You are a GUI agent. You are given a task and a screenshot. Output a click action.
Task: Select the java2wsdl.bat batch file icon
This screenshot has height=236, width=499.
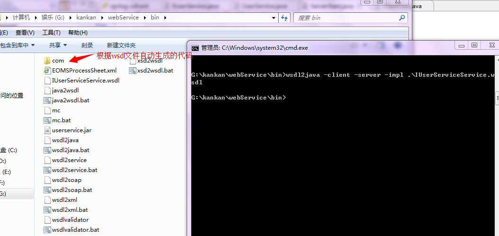[47, 100]
